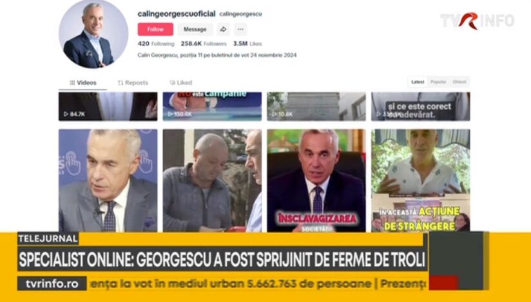Open the 258.6K Followers list
Screen dimensions: 531x302
click(204, 44)
